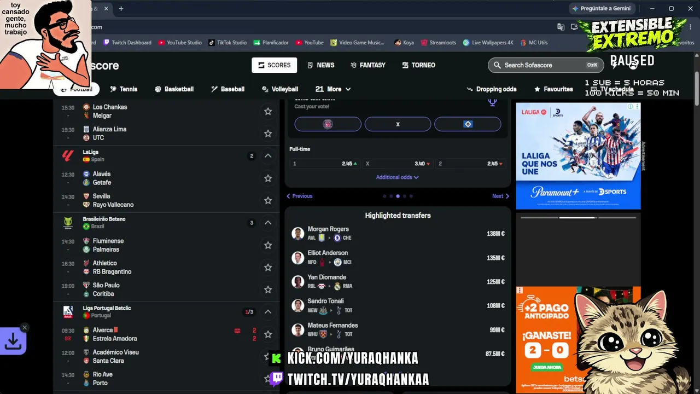
Task: Star the Alverca vs Estrela Amadora match
Action: (268, 334)
